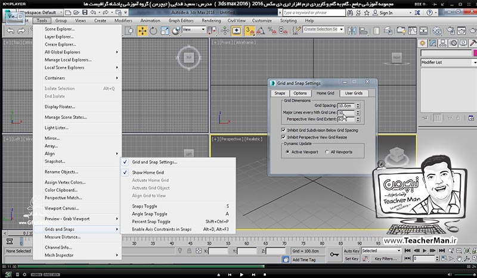
Task: Expand the Local Scene Explorers submenu
Action: 78,67
